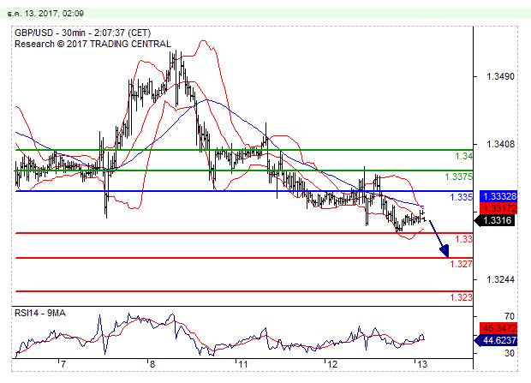Click the blue 1.335 pivot label

461,197
